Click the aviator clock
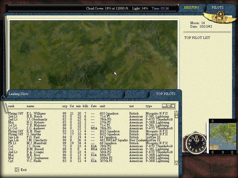 coord(196,143)
